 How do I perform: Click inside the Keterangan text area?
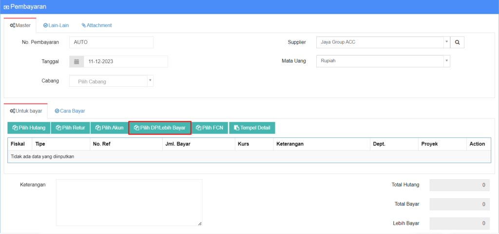(129, 202)
